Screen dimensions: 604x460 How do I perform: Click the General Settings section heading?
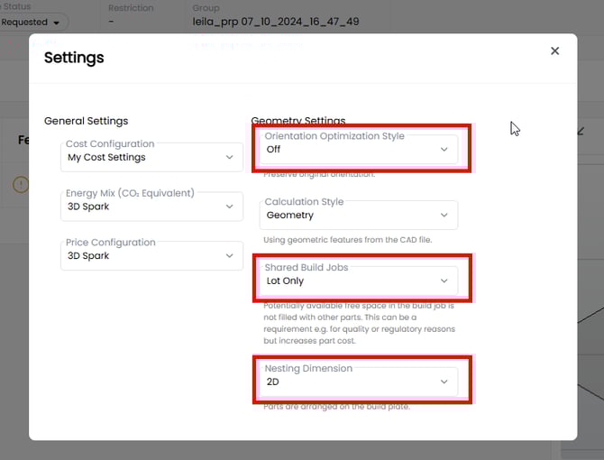tap(86, 121)
